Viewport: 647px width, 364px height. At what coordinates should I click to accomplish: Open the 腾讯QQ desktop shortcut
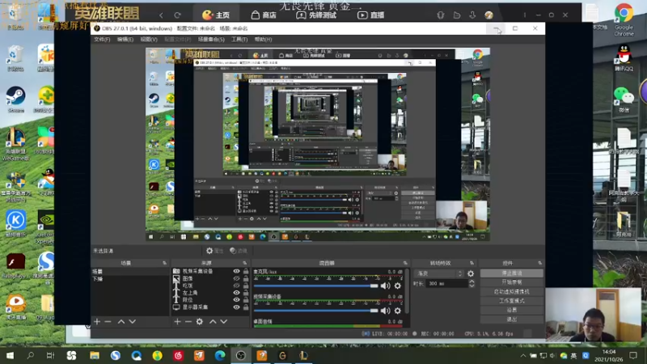(624, 57)
